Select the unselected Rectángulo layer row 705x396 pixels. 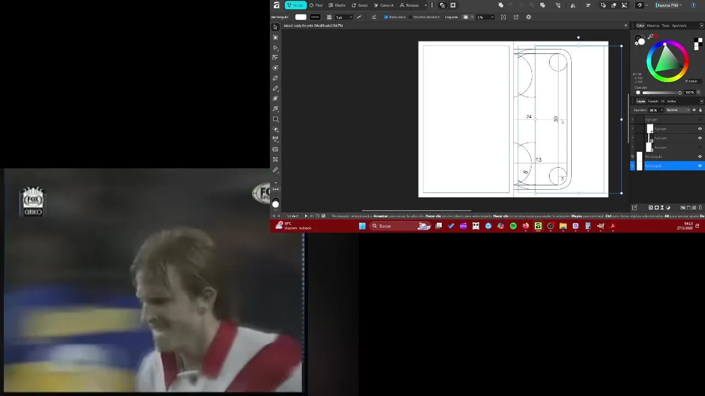point(668,157)
